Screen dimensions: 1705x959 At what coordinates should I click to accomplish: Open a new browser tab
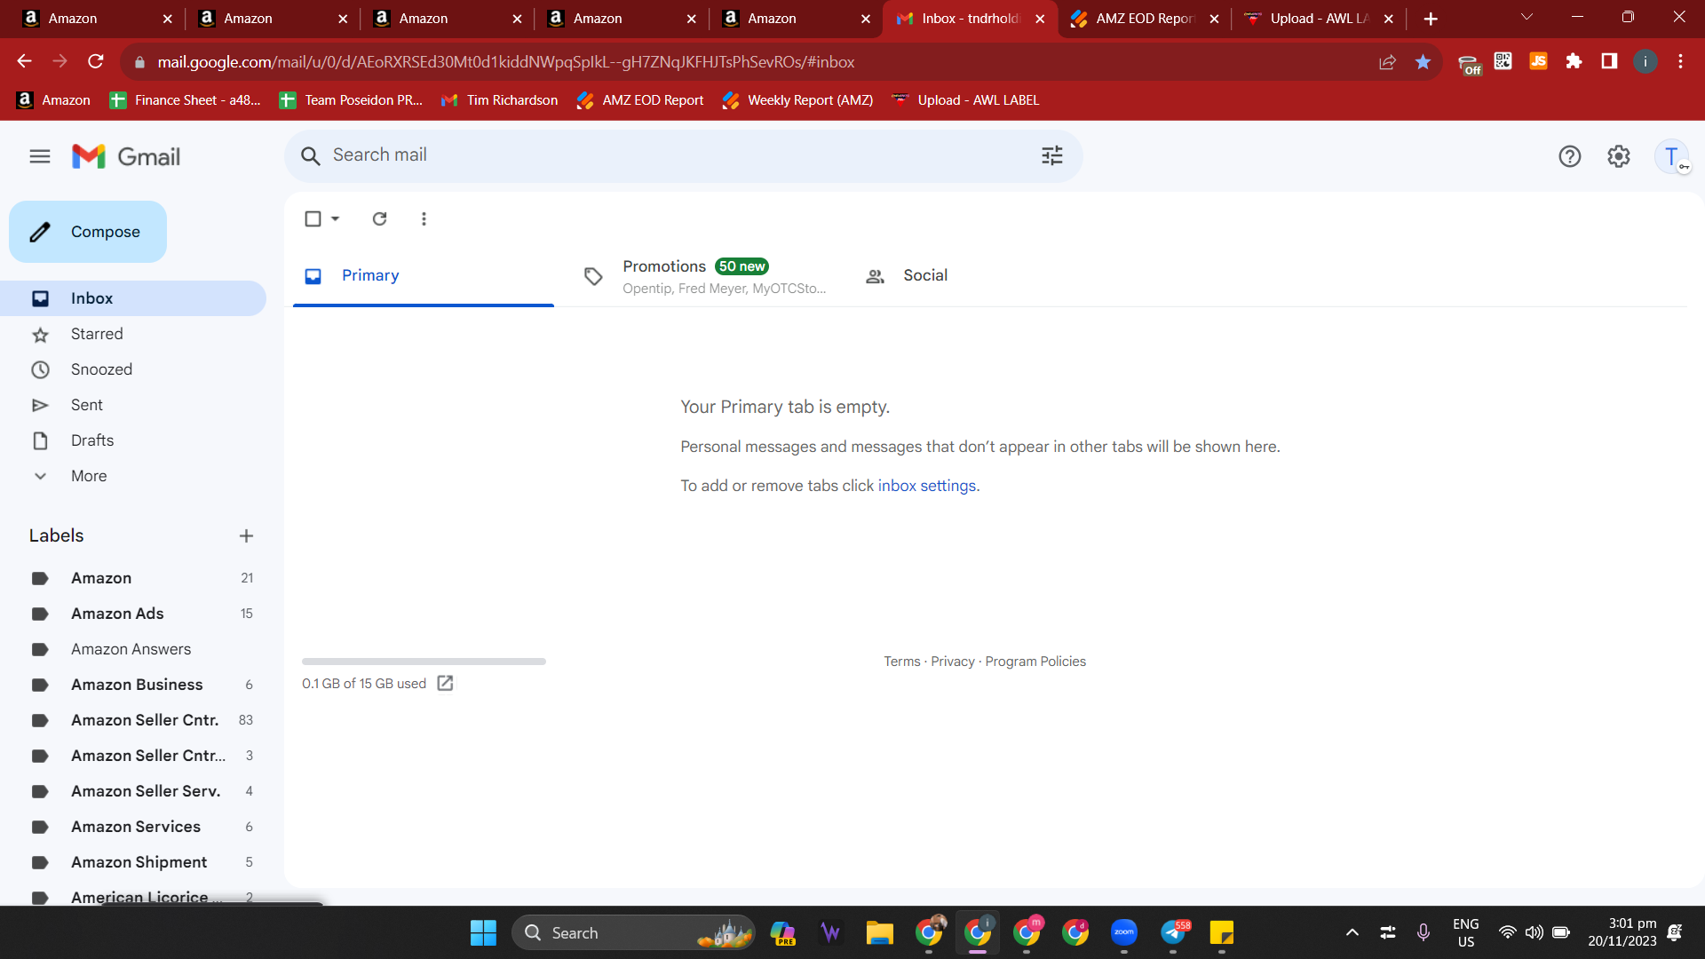tap(1431, 19)
